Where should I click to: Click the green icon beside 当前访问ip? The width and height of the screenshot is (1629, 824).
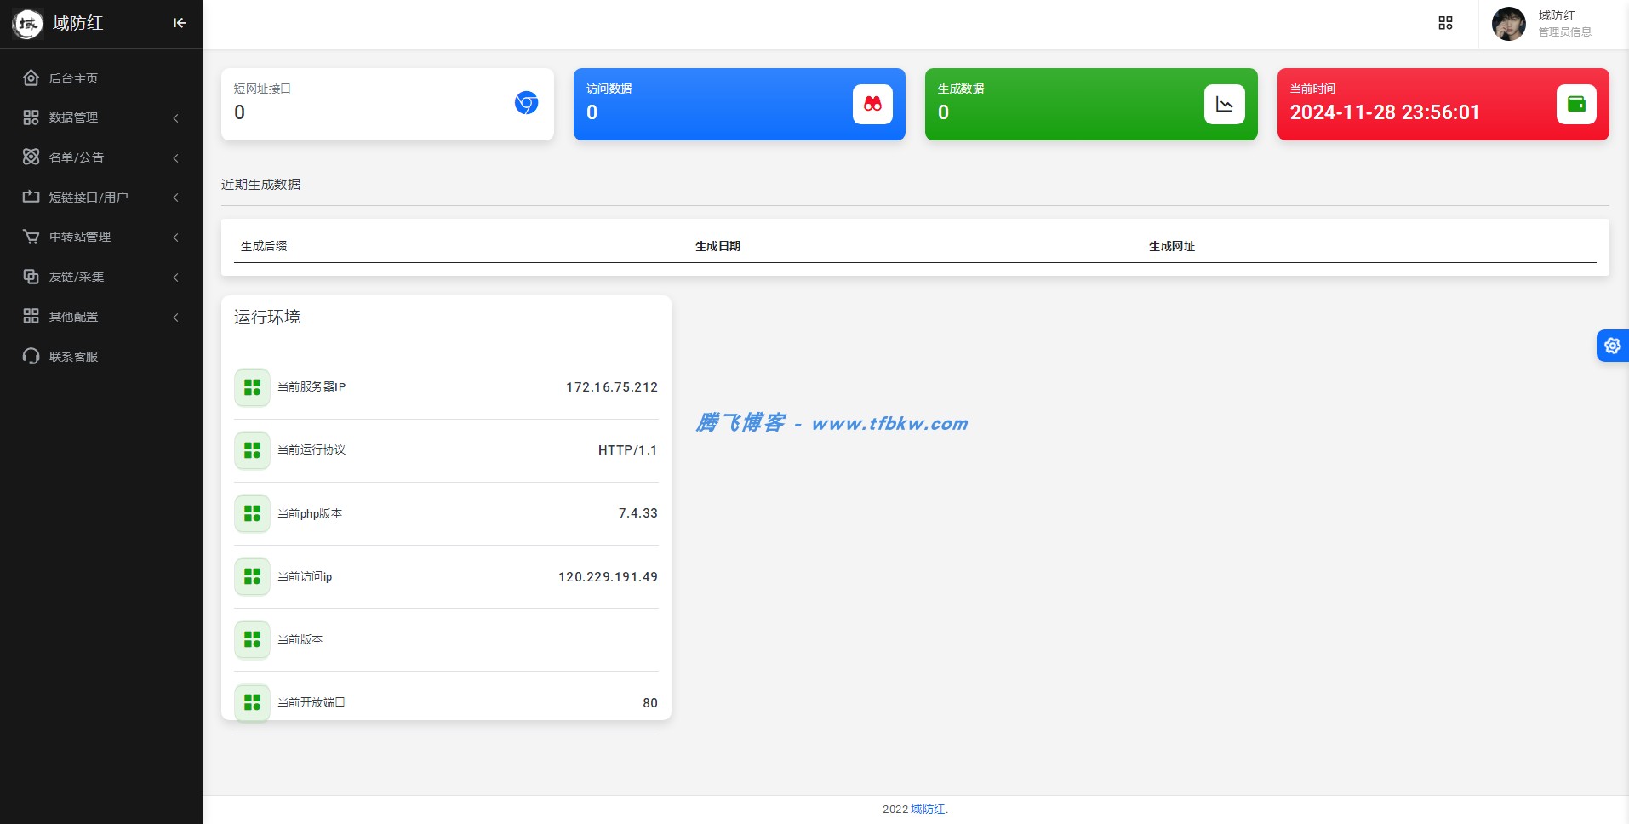coord(252,576)
